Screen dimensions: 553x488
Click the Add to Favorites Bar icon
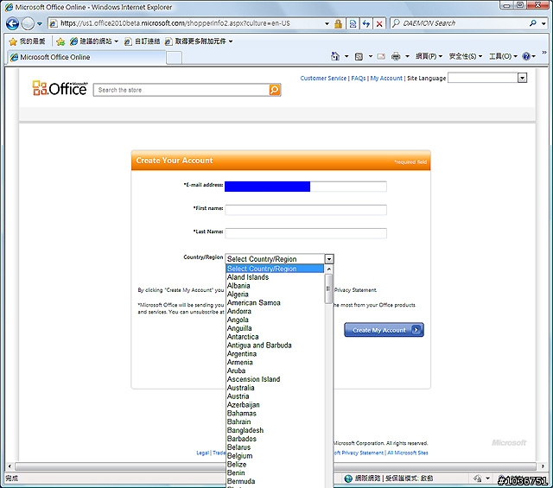(x=60, y=41)
